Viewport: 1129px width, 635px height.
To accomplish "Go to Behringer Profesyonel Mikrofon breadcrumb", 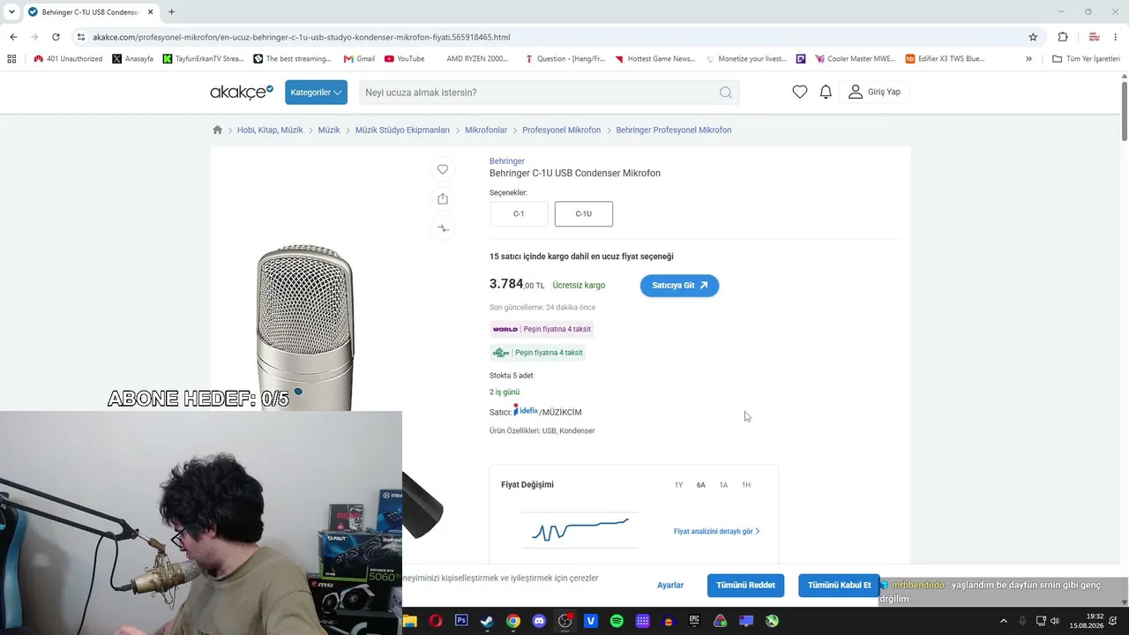I will click(x=674, y=130).
